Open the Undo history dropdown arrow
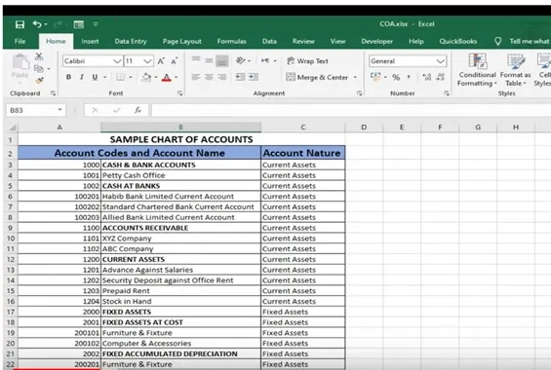551x370 pixels. 46,24
